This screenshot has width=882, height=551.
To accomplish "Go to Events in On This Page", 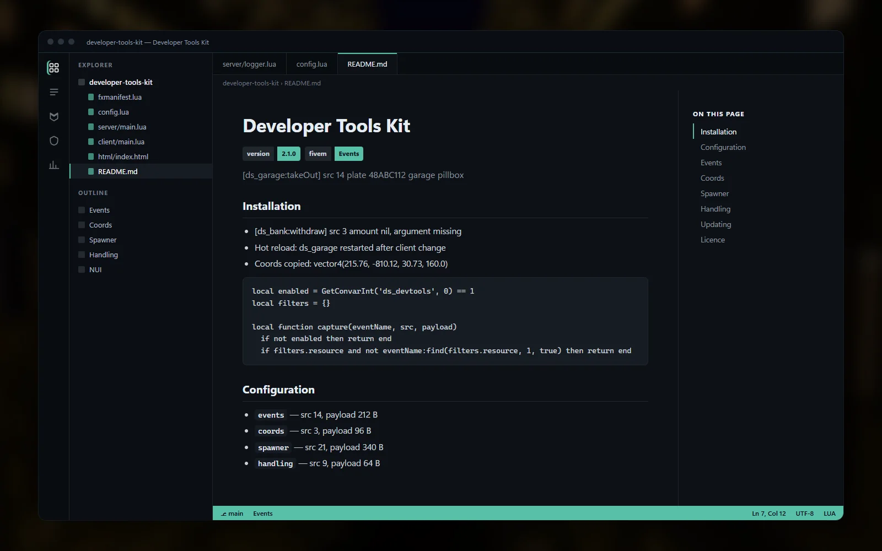I will coord(711,163).
